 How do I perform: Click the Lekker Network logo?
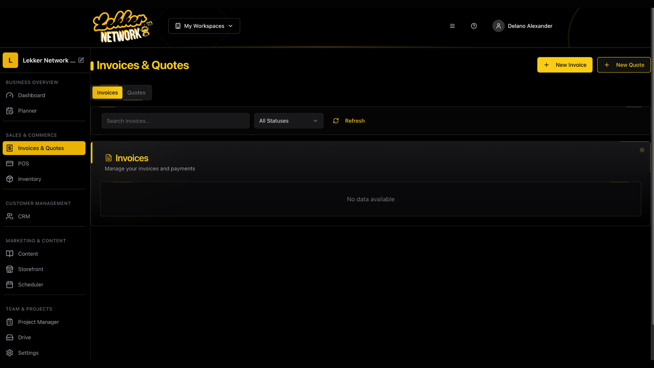click(122, 26)
